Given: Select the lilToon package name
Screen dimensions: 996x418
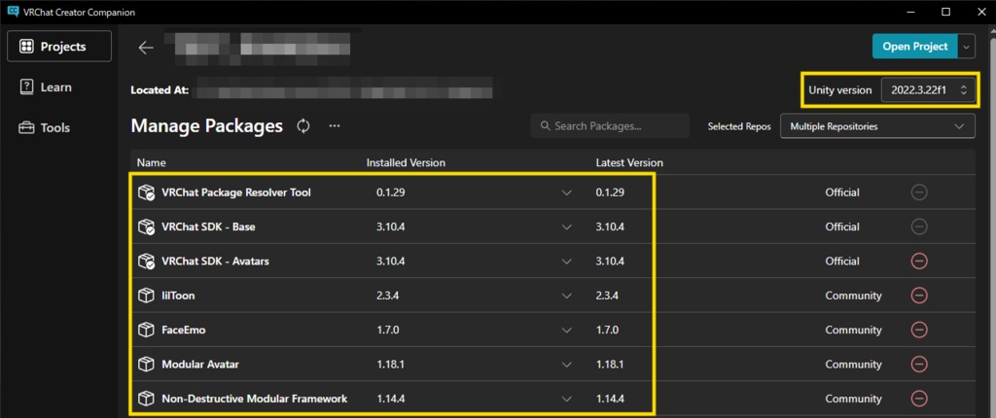Looking at the screenshot, I should [x=179, y=296].
